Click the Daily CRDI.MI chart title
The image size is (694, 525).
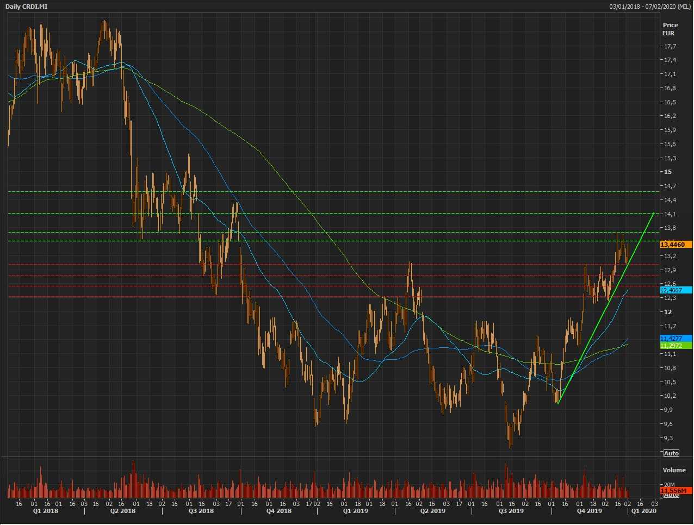coord(26,6)
